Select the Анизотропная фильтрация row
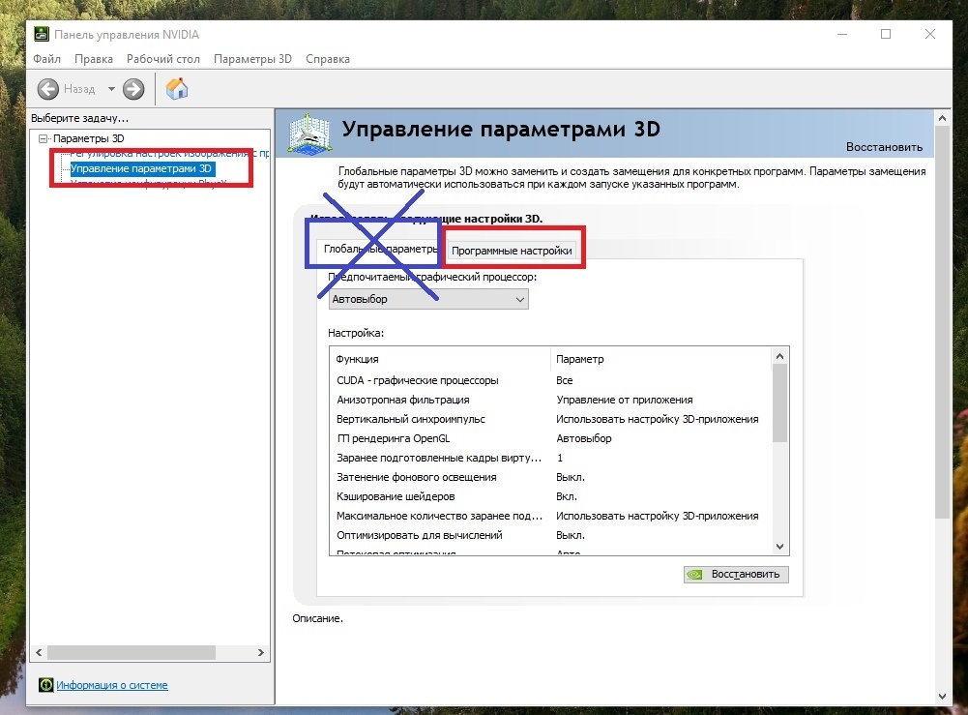The height and width of the screenshot is (715, 968). click(549, 400)
